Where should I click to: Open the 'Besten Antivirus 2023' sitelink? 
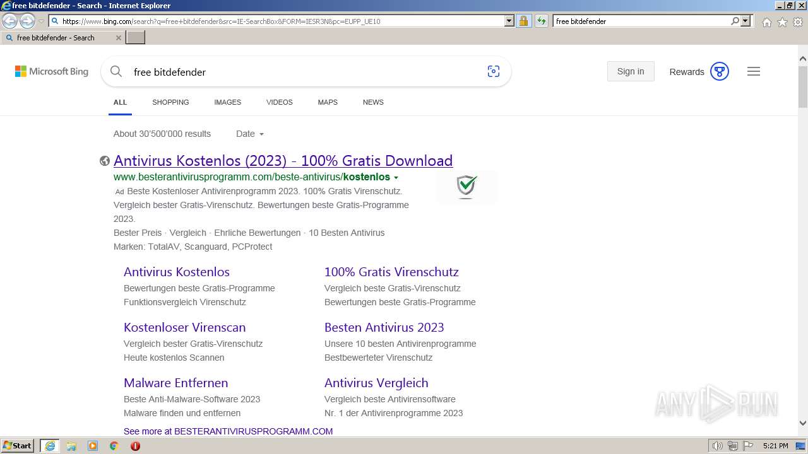[x=384, y=327]
